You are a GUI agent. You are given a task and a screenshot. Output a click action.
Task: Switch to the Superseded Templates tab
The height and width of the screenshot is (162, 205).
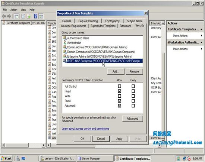(103, 26)
